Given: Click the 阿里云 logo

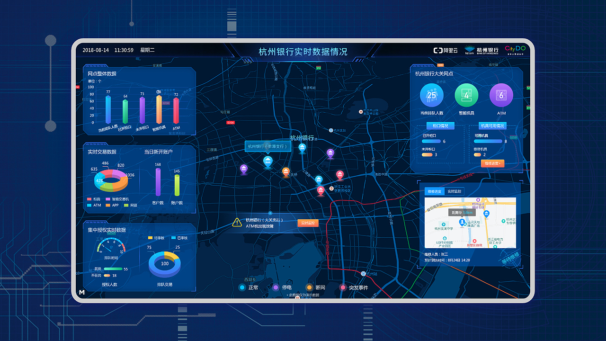Looking at the screenshot, I should [x=446, y=50].
